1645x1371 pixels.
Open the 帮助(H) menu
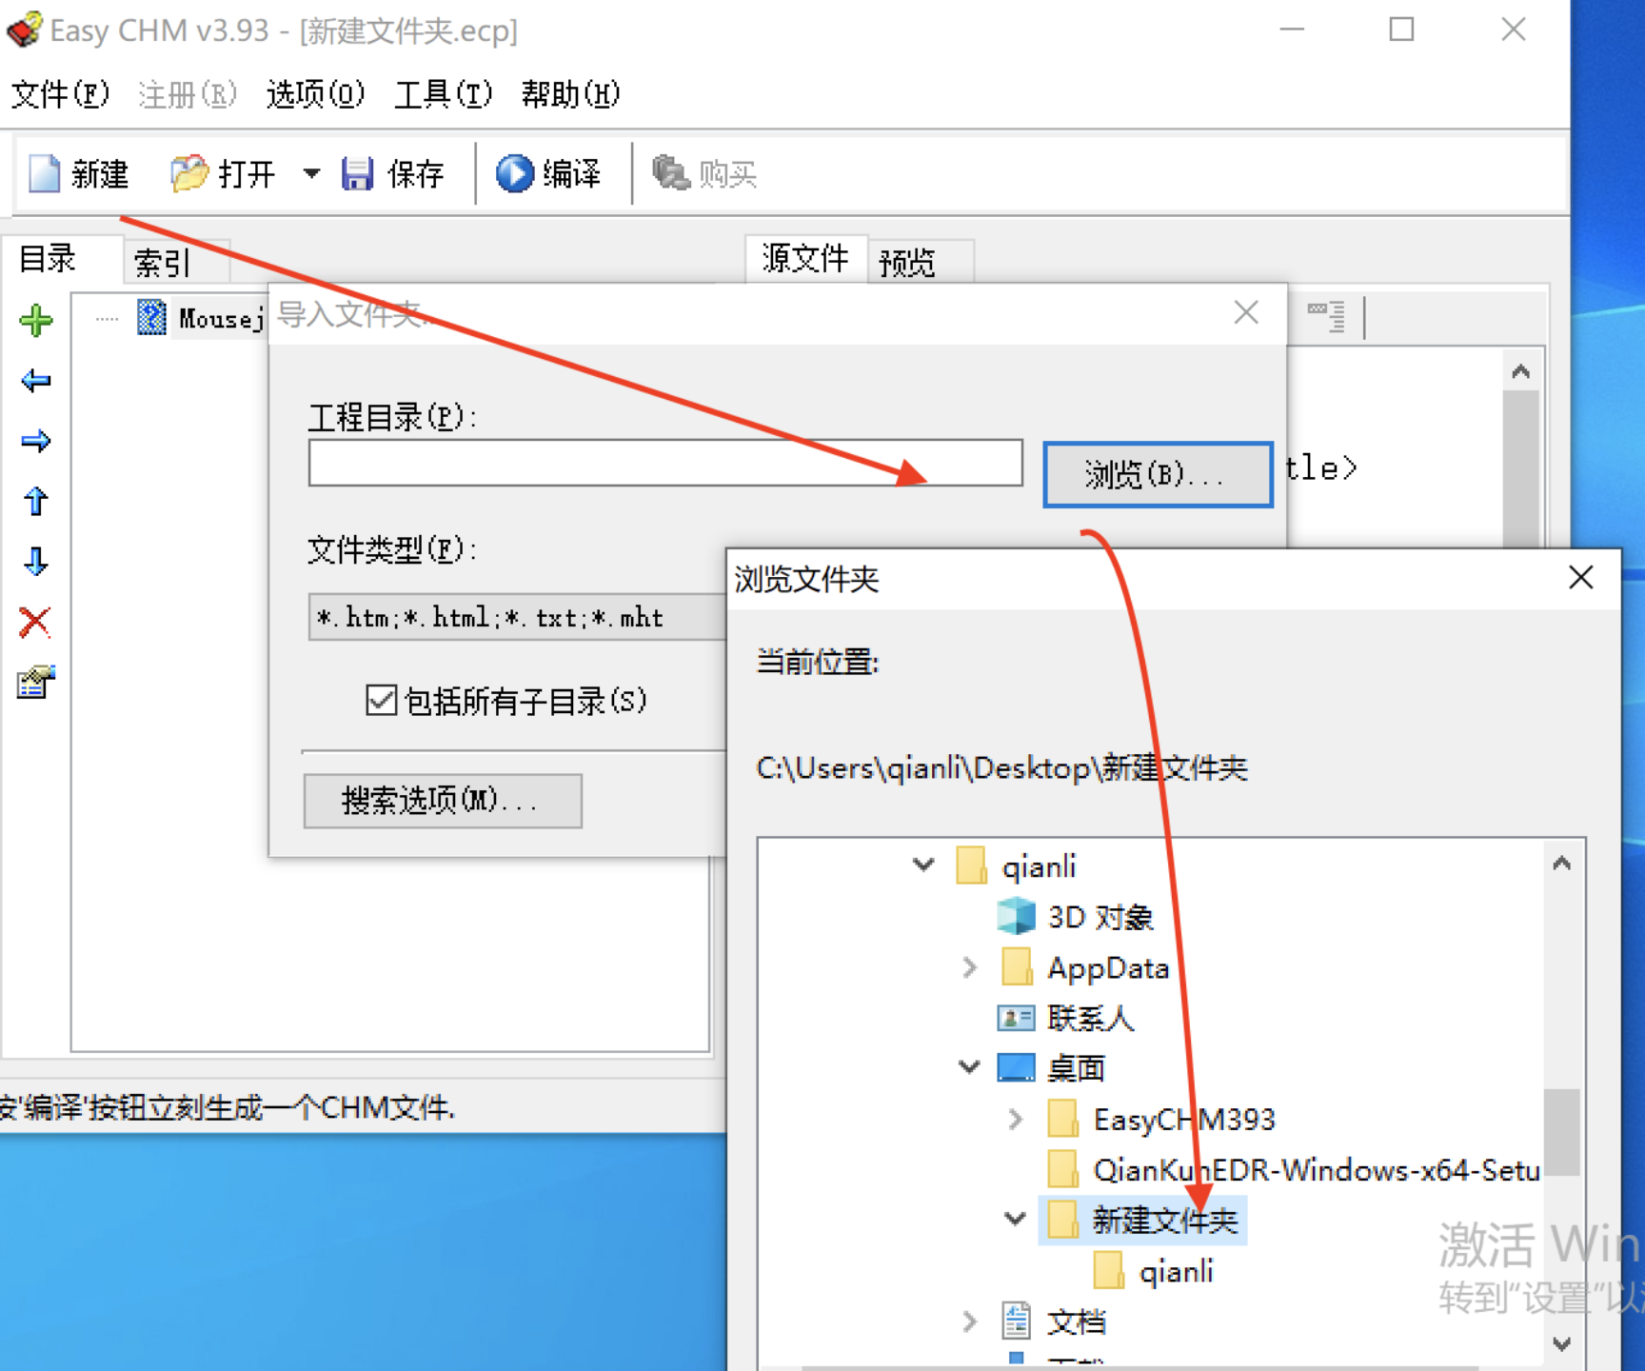pyautogui.click(x=570, y=94)
